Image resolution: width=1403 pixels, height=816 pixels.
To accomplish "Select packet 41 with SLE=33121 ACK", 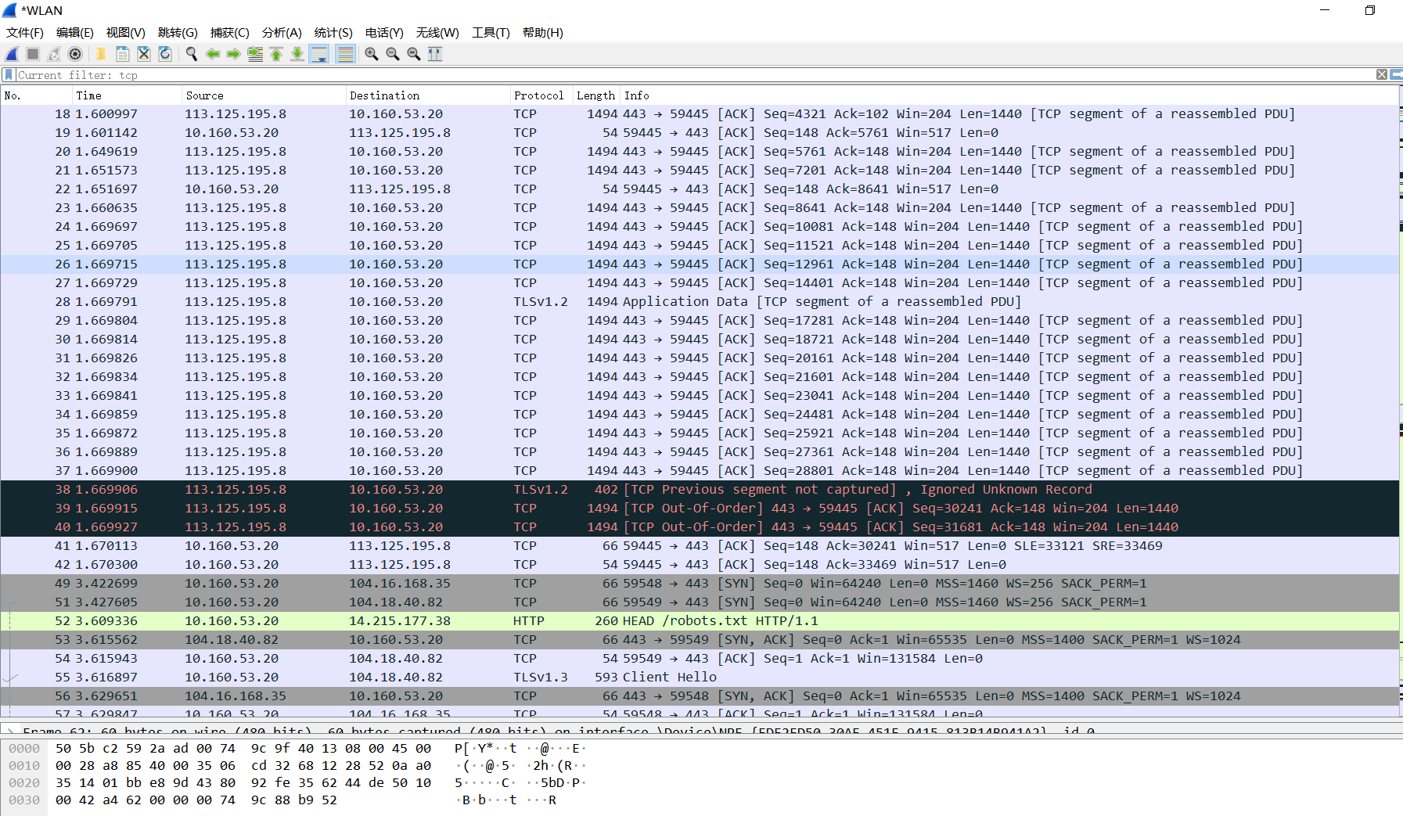I will [700, 546].
